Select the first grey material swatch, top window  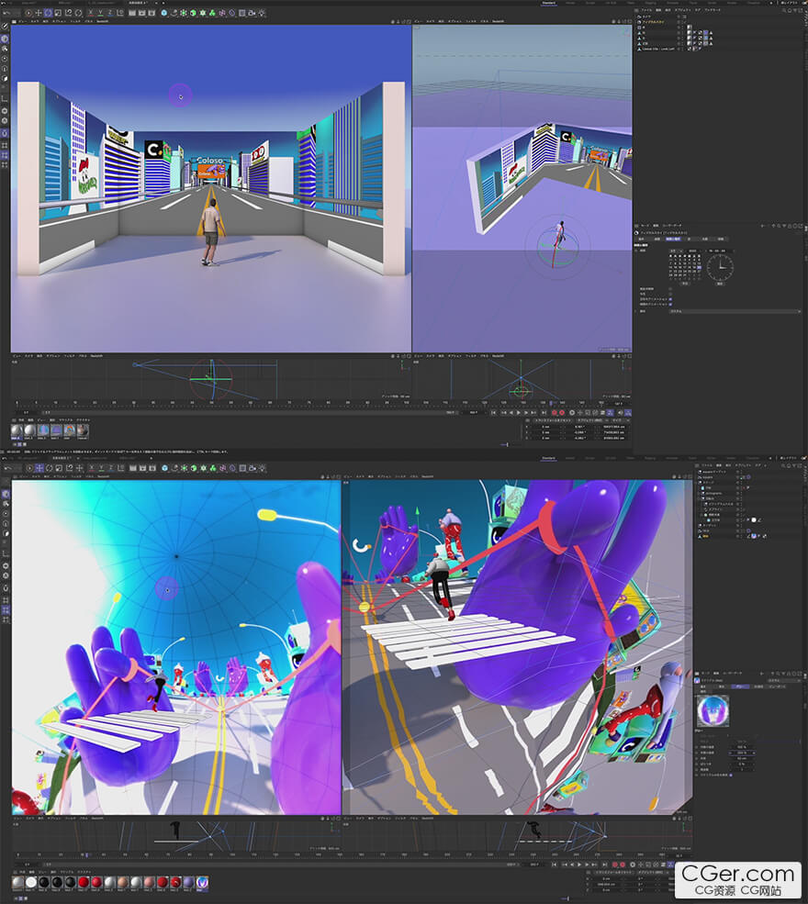coord(17,430)
